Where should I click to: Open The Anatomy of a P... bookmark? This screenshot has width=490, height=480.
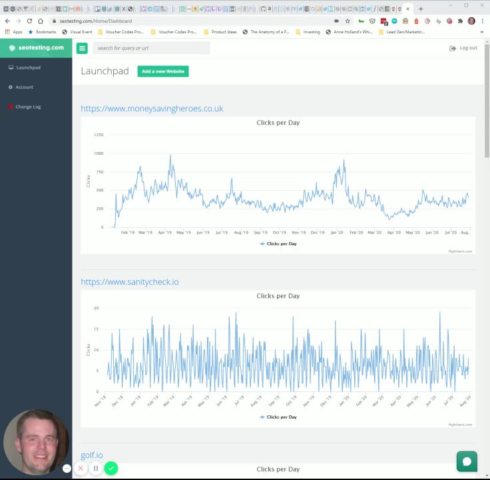point(266,32)
